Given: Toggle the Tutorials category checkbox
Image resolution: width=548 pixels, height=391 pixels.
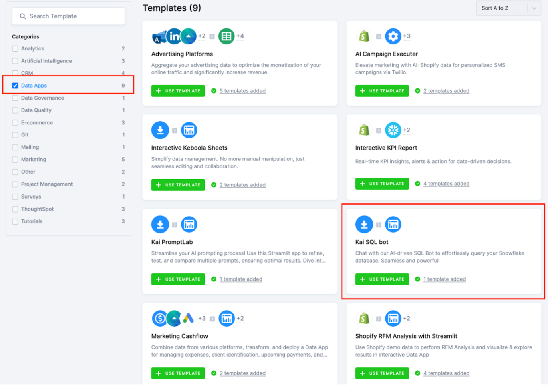Looking at the screenshot, I should pyautogui.click(x=15, y=221).
